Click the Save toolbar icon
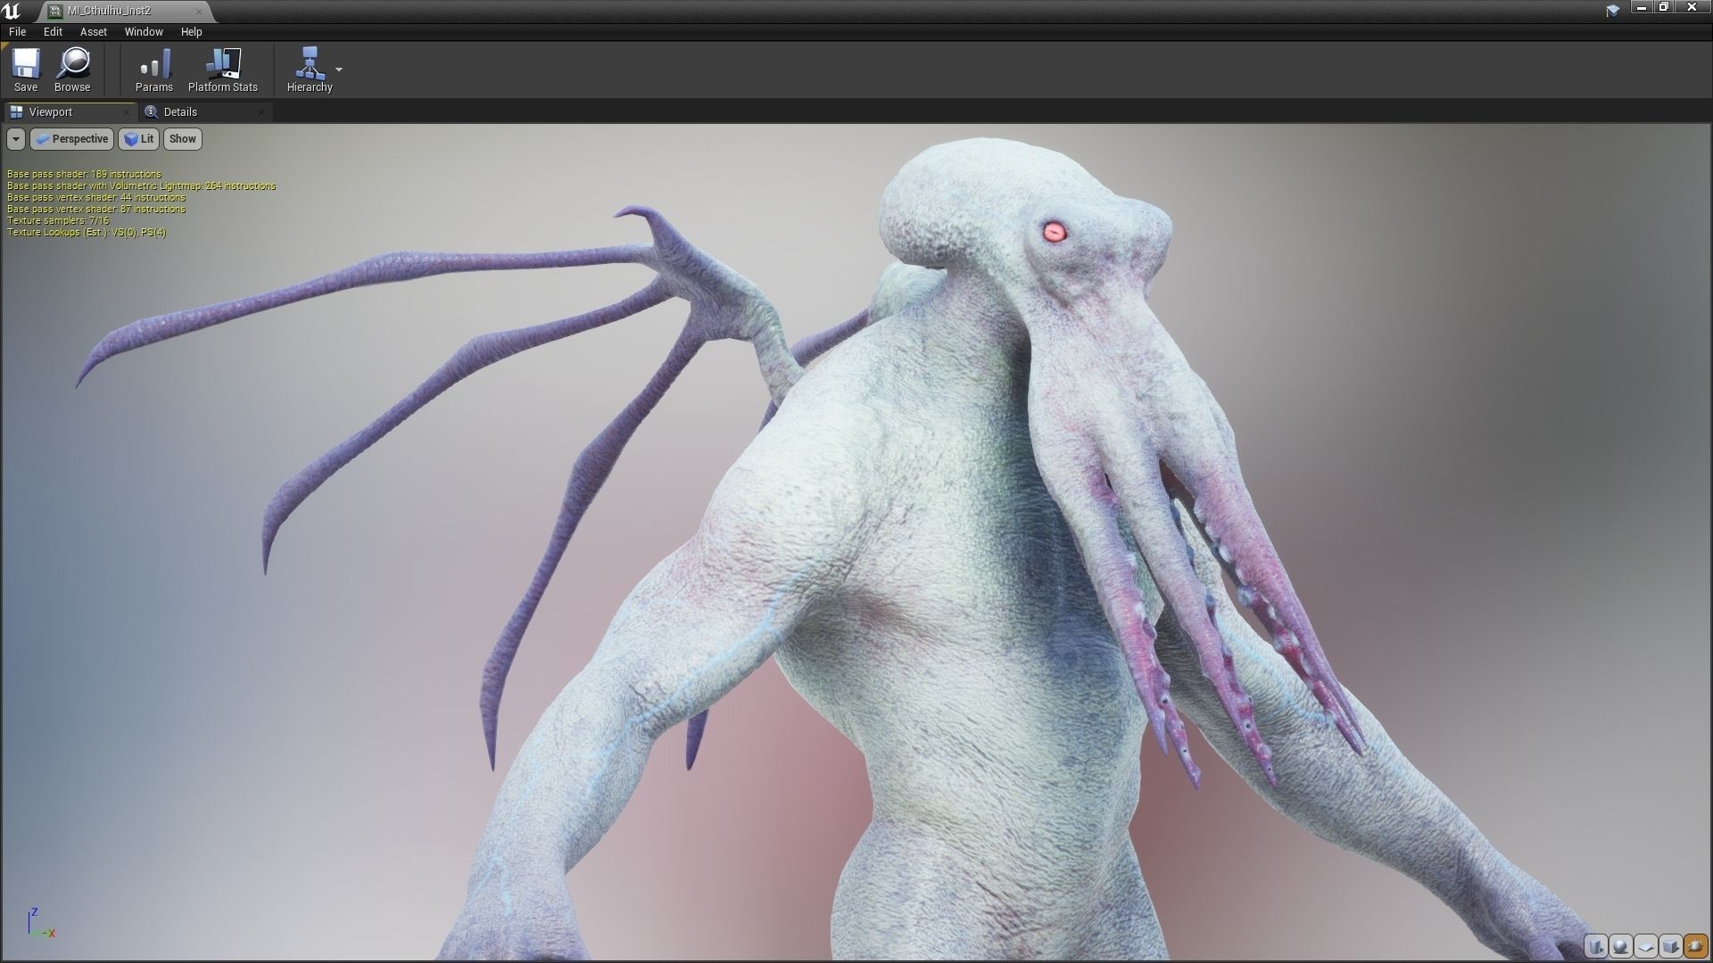This screenshot has width=1713, height=963. point(26,70)
